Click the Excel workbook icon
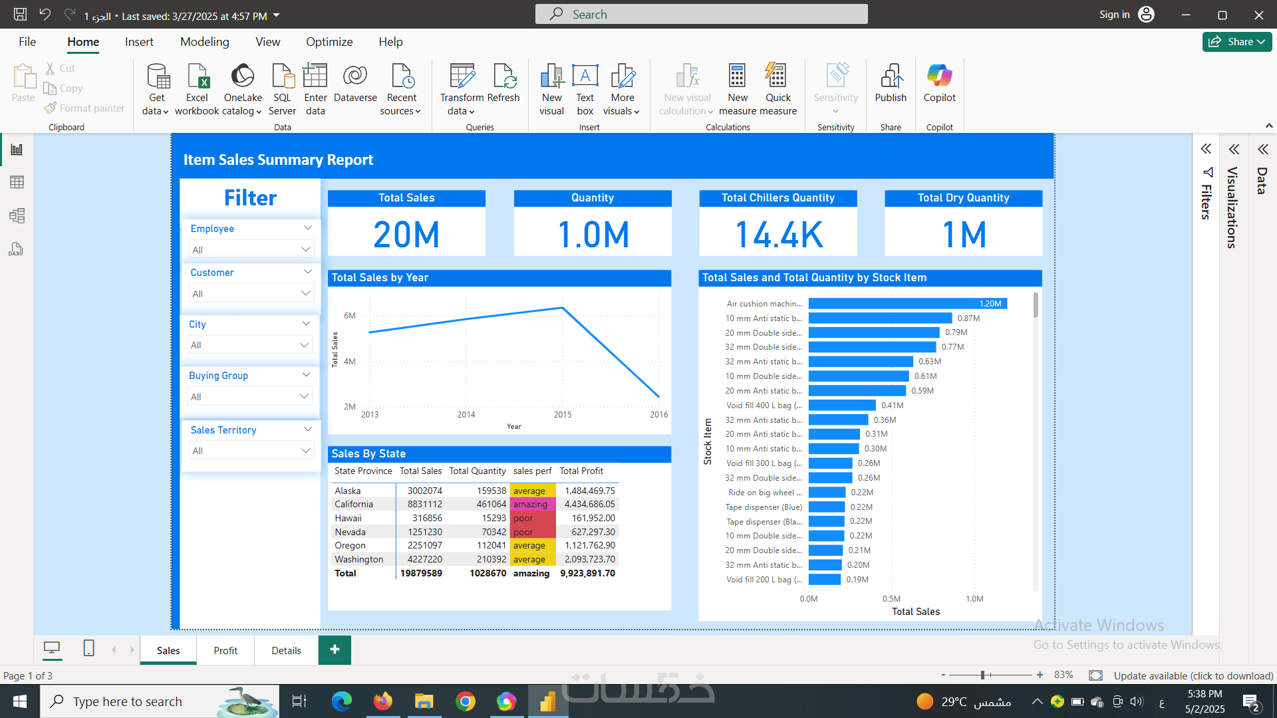This screenshot has width=1277, height=718. [197, 77]
